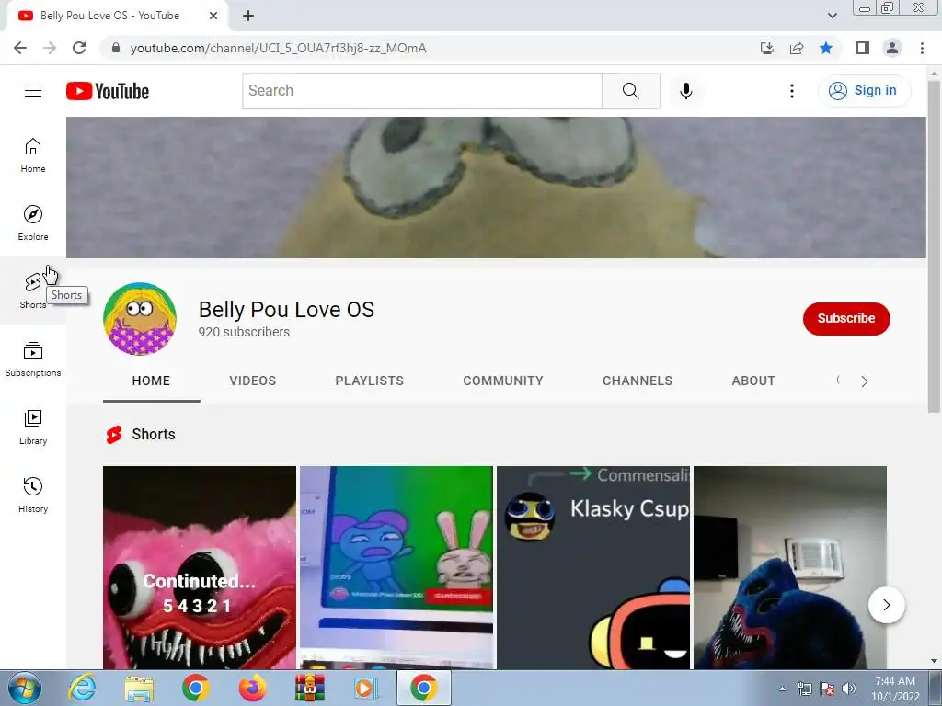
Task: Open Explore in the sidebar
Action: (x=33, y=223)
